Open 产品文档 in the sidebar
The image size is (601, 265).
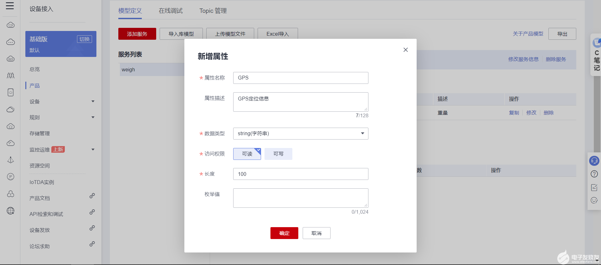(40, 198)
